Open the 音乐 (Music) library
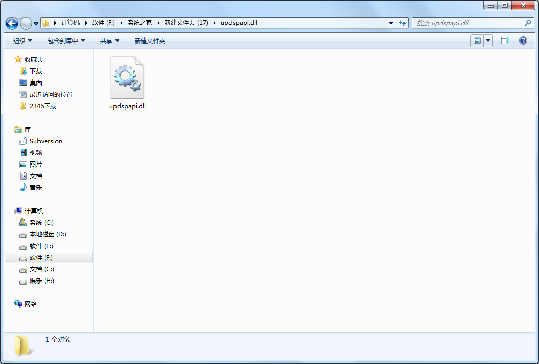This screenshot has height=364, width=539. coord(35,187)
